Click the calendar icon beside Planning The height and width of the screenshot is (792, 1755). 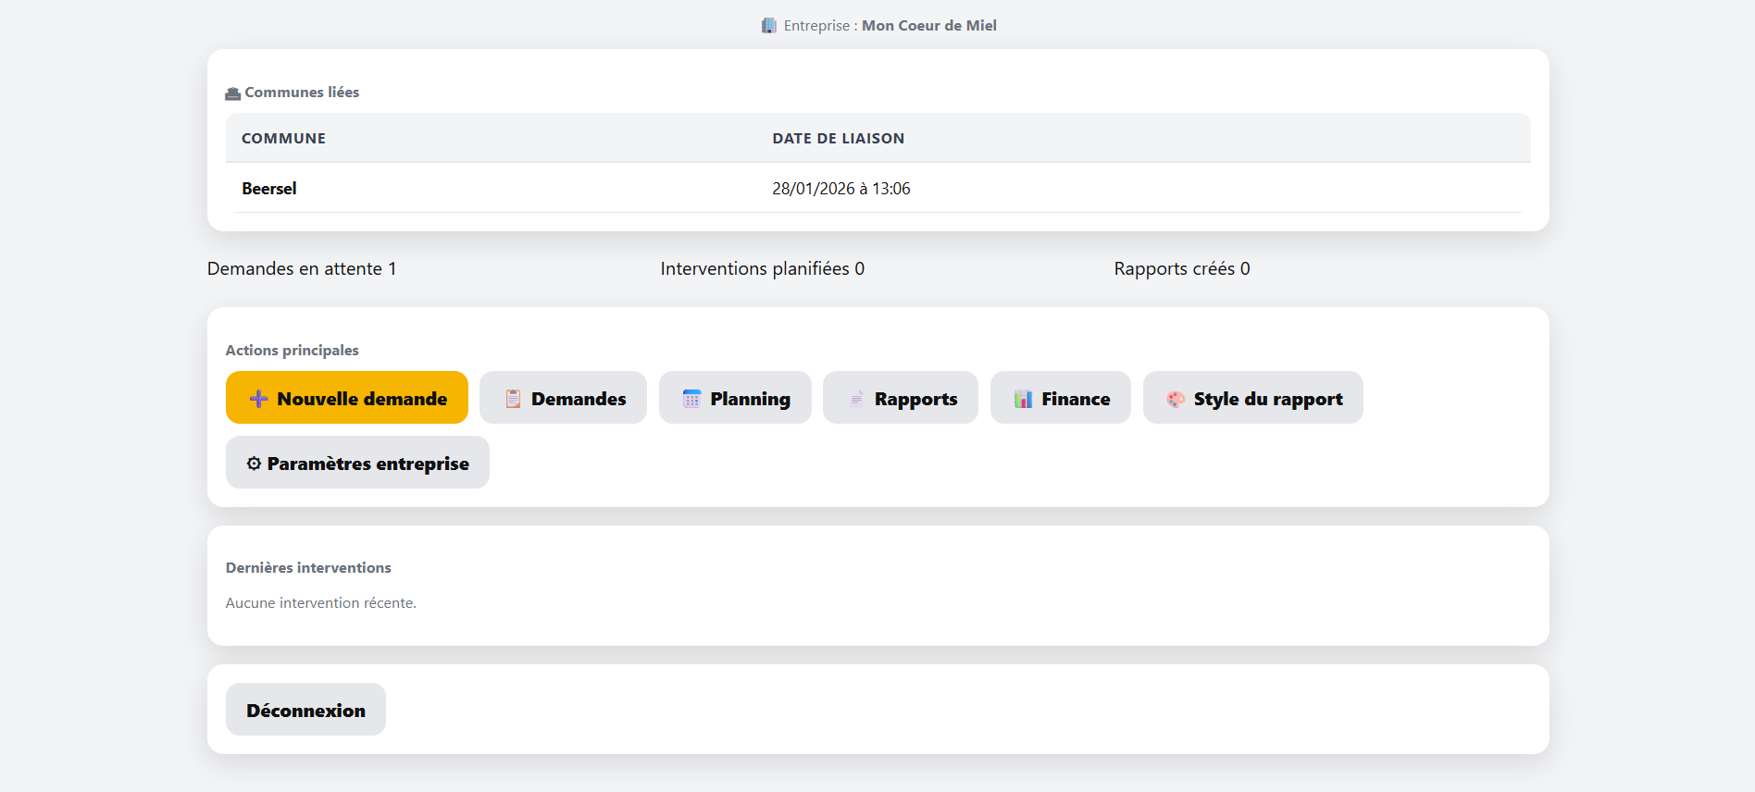tap(691, 399)
